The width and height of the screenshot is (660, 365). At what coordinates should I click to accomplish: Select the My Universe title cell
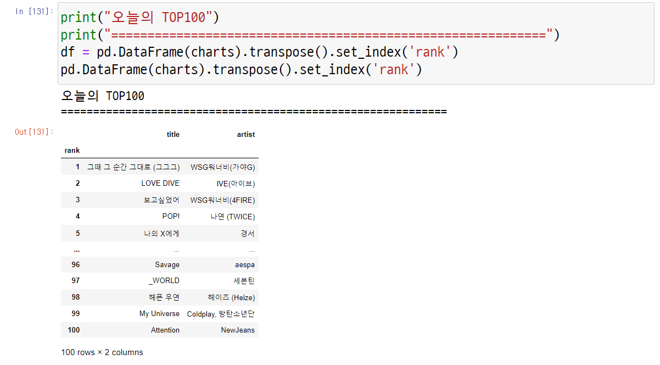(x=159, y=313)
